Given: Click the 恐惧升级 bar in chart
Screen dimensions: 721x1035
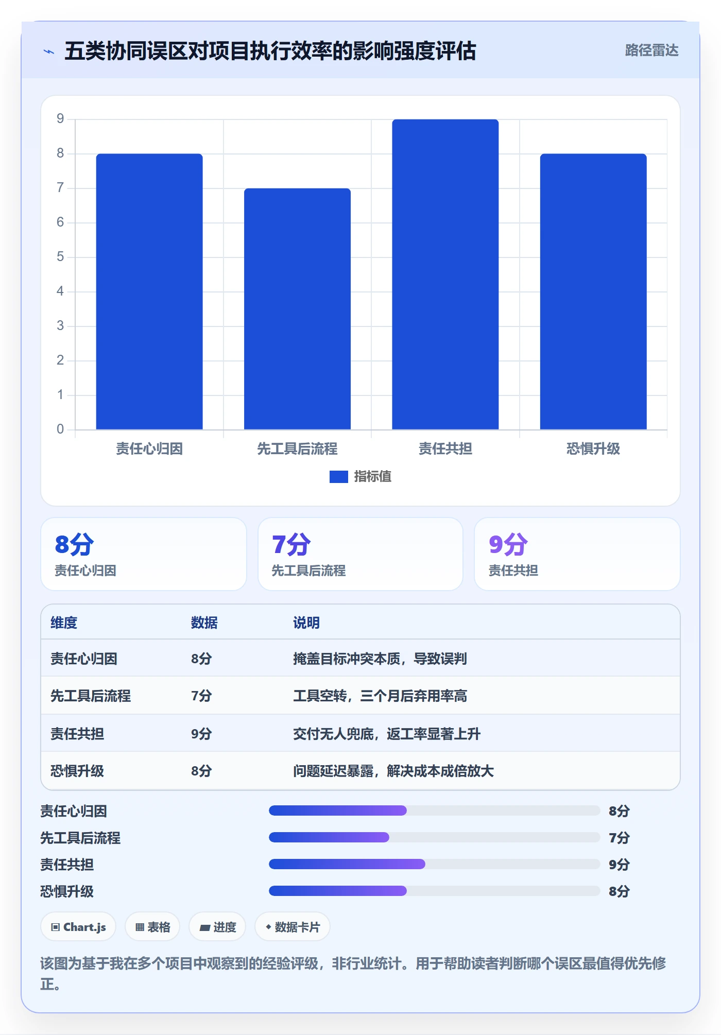Looking at the screenshot, I should click(593, 291).
